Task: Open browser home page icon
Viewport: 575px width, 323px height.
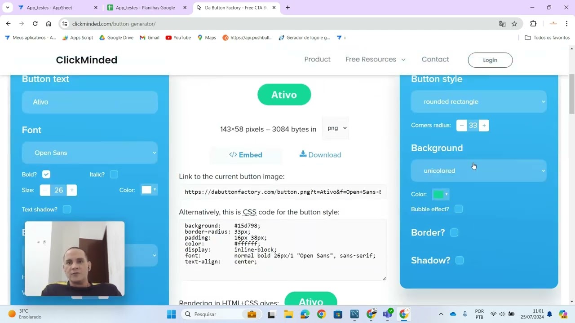Action: (x=49, y=24)
